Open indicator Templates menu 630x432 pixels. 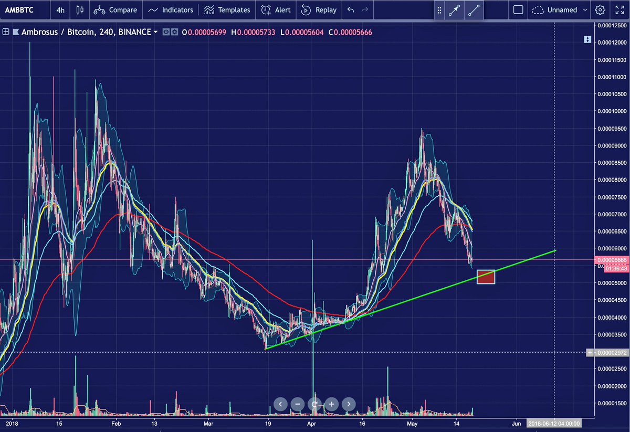tap(227, 10)
